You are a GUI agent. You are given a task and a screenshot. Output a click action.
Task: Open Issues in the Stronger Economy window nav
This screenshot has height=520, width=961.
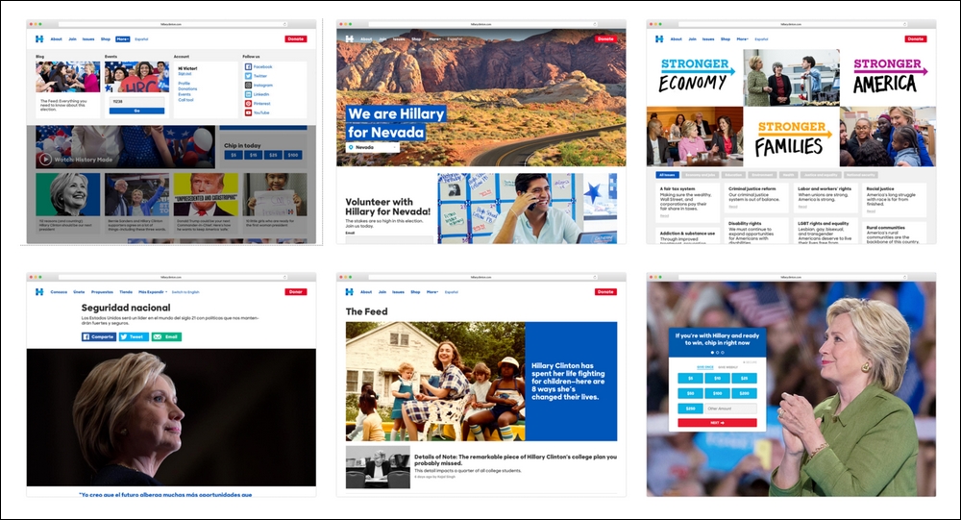(x=708, y=38)
